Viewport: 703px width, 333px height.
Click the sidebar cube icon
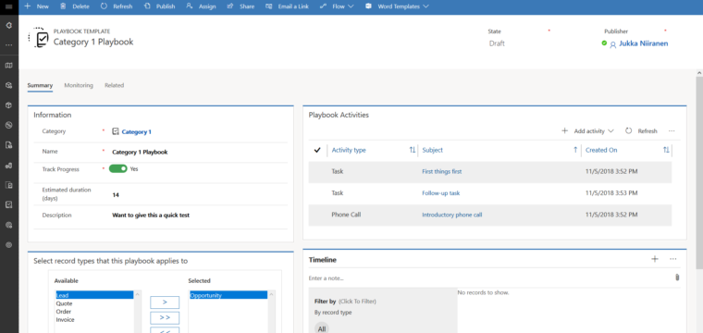coord(9,105)
